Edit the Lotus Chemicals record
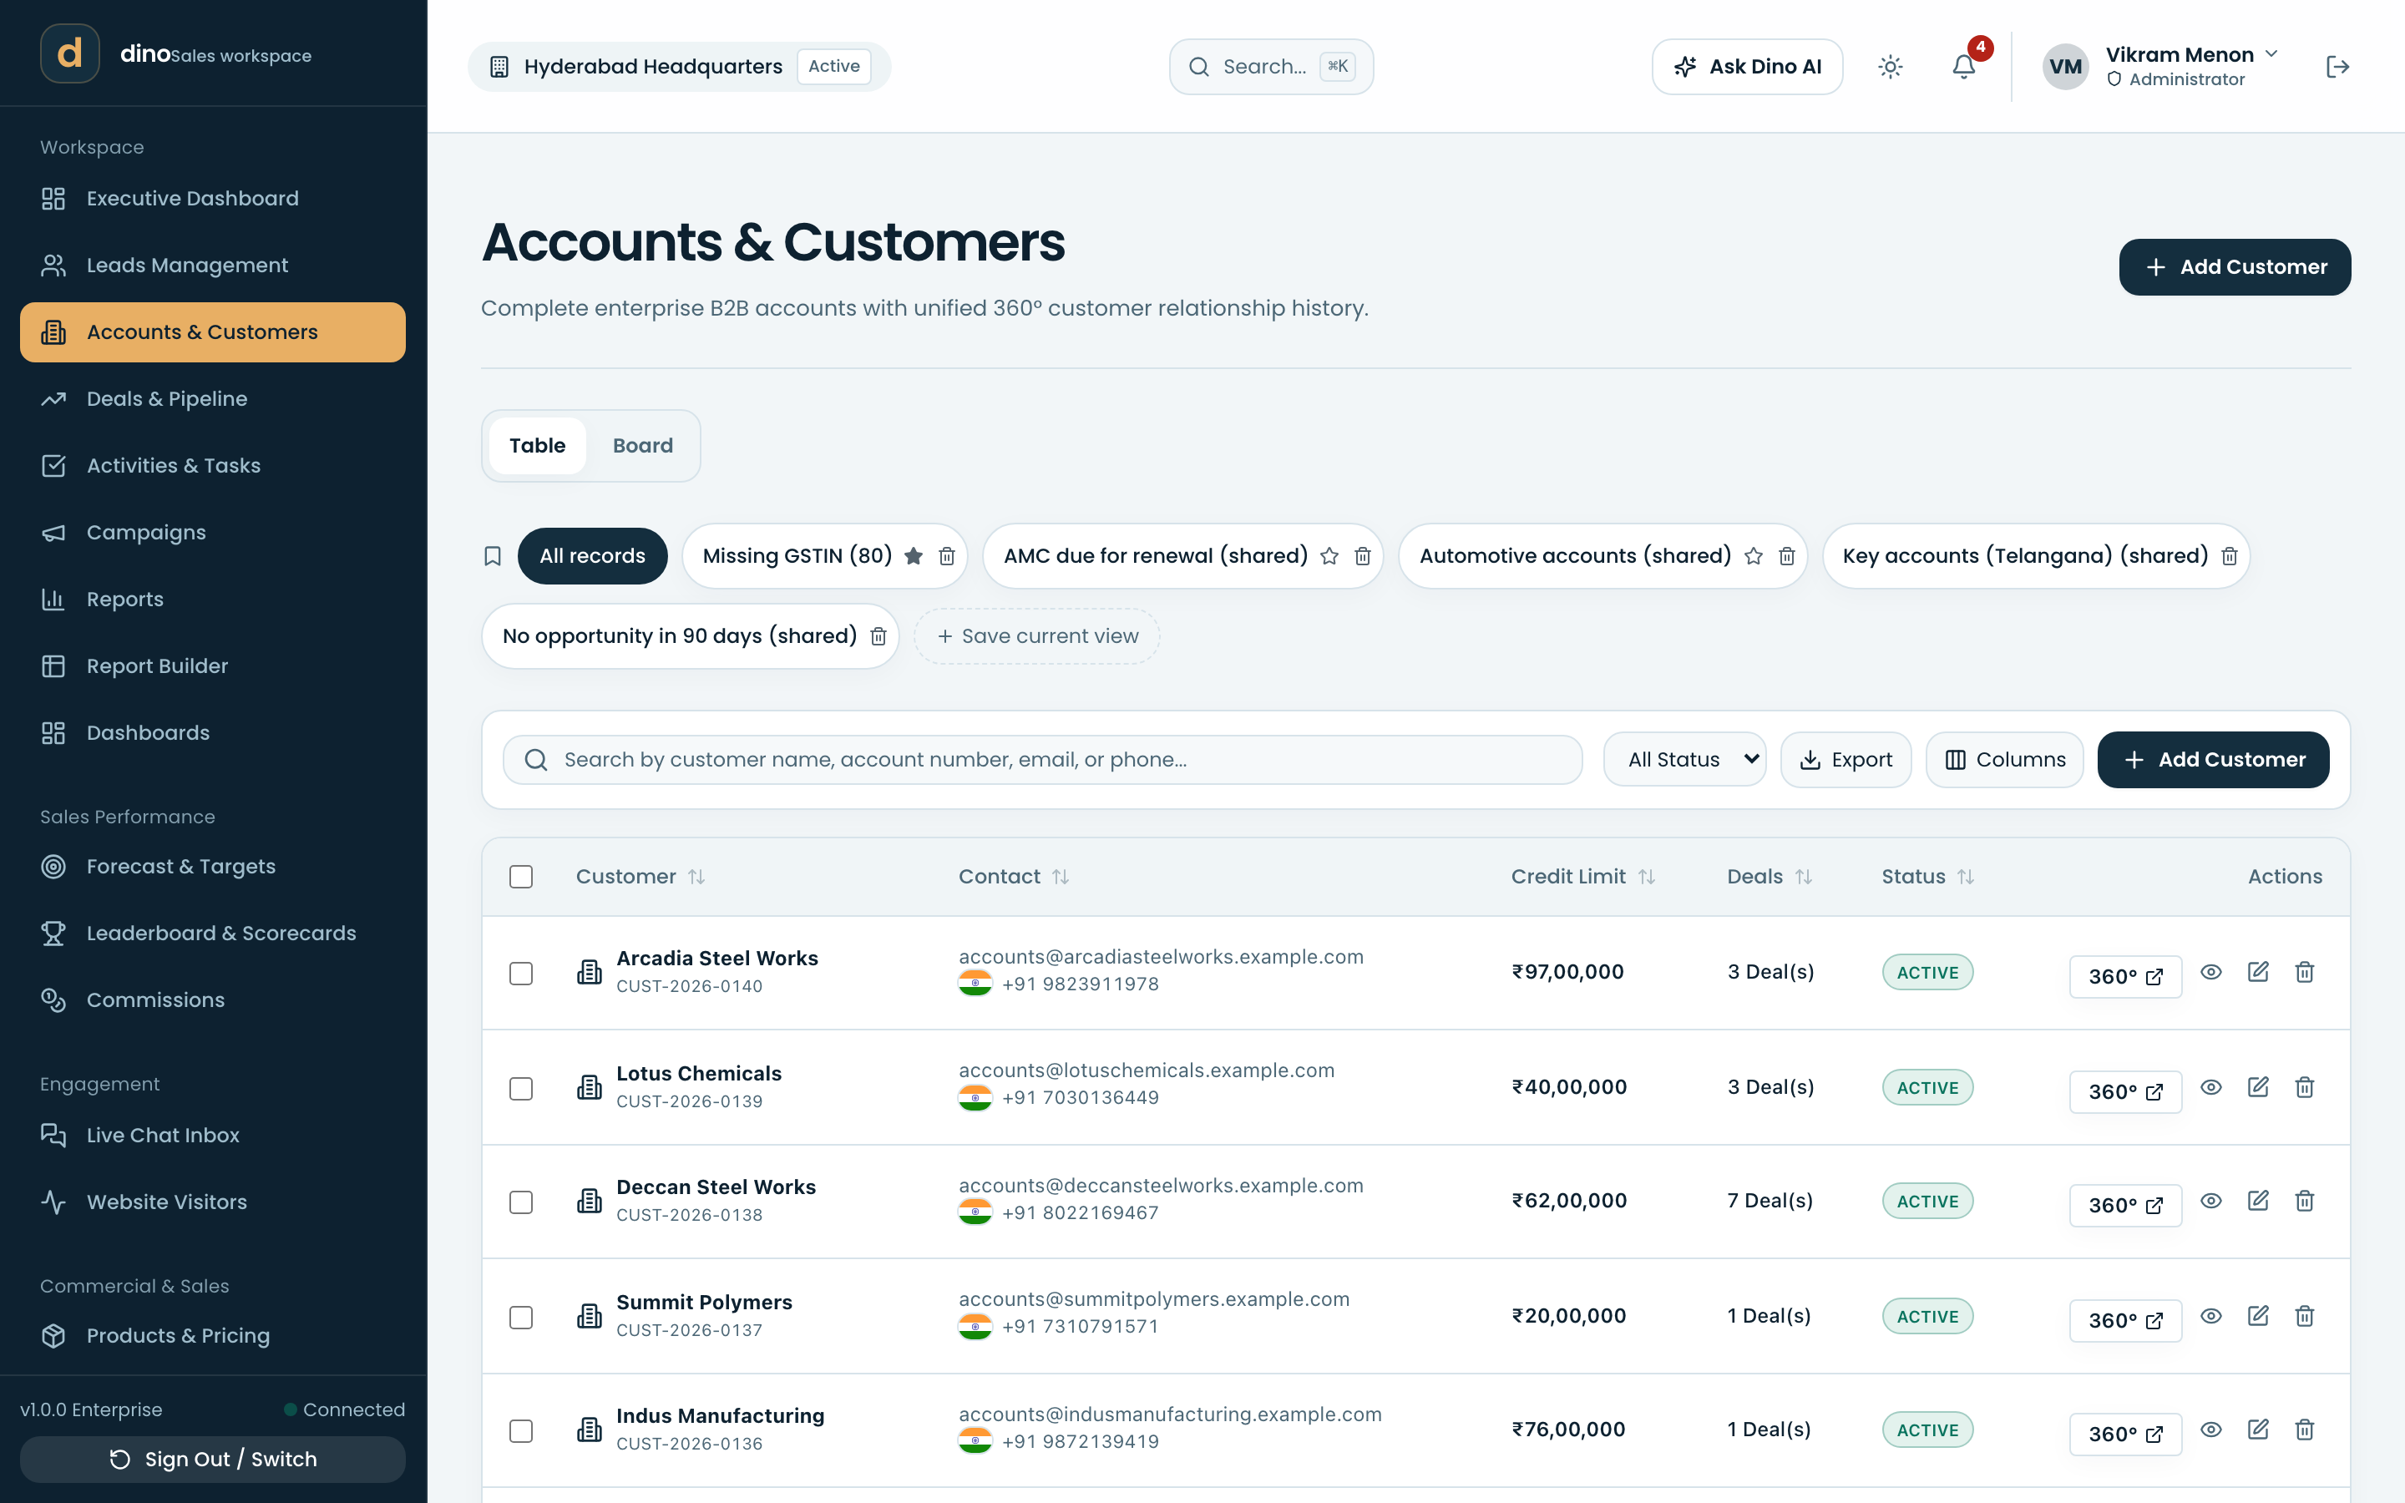2405x1503 pixels. (x=2258, y=1087)
